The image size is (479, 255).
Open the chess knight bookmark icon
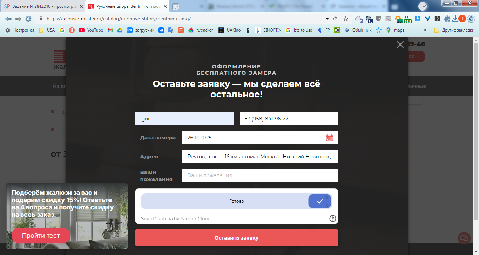pos(248,30)
